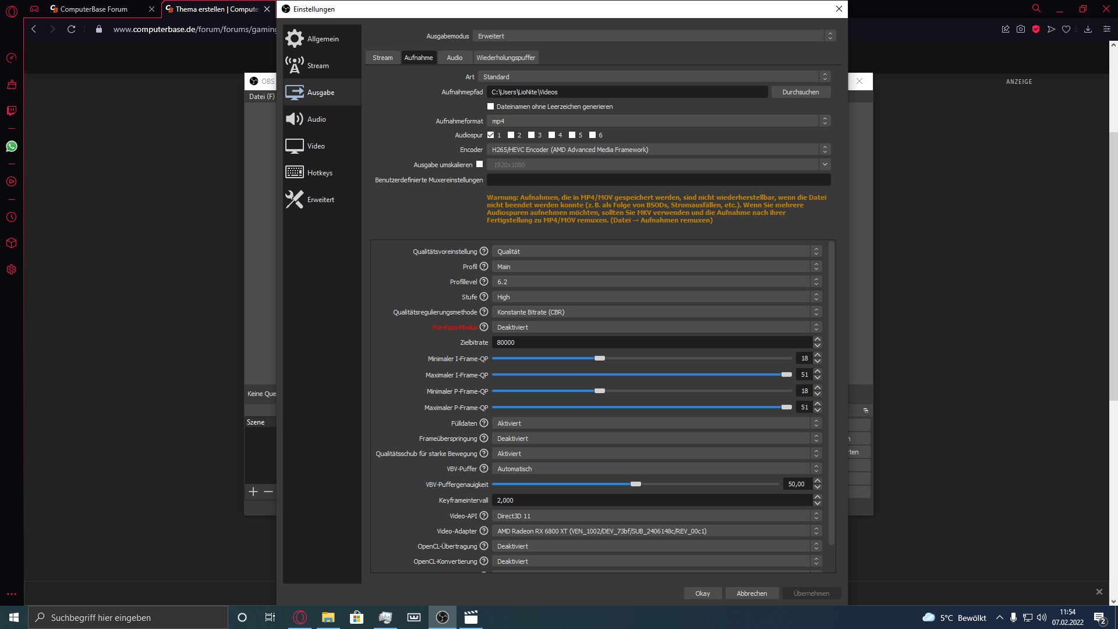Image resolution: width=1118 pixels, height=629 pixels.
Task: Switch to the Stream output tab
Action: click(x=383, y=58)
